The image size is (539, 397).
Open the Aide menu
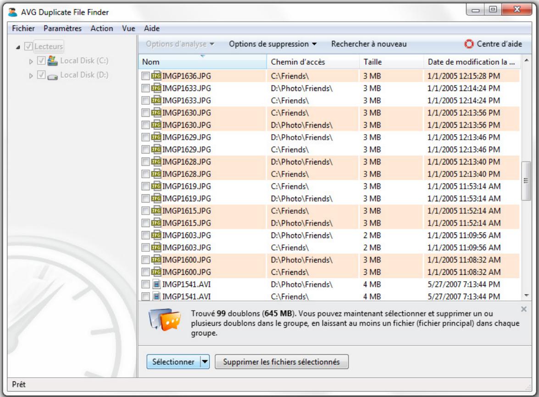coord(151,28)
